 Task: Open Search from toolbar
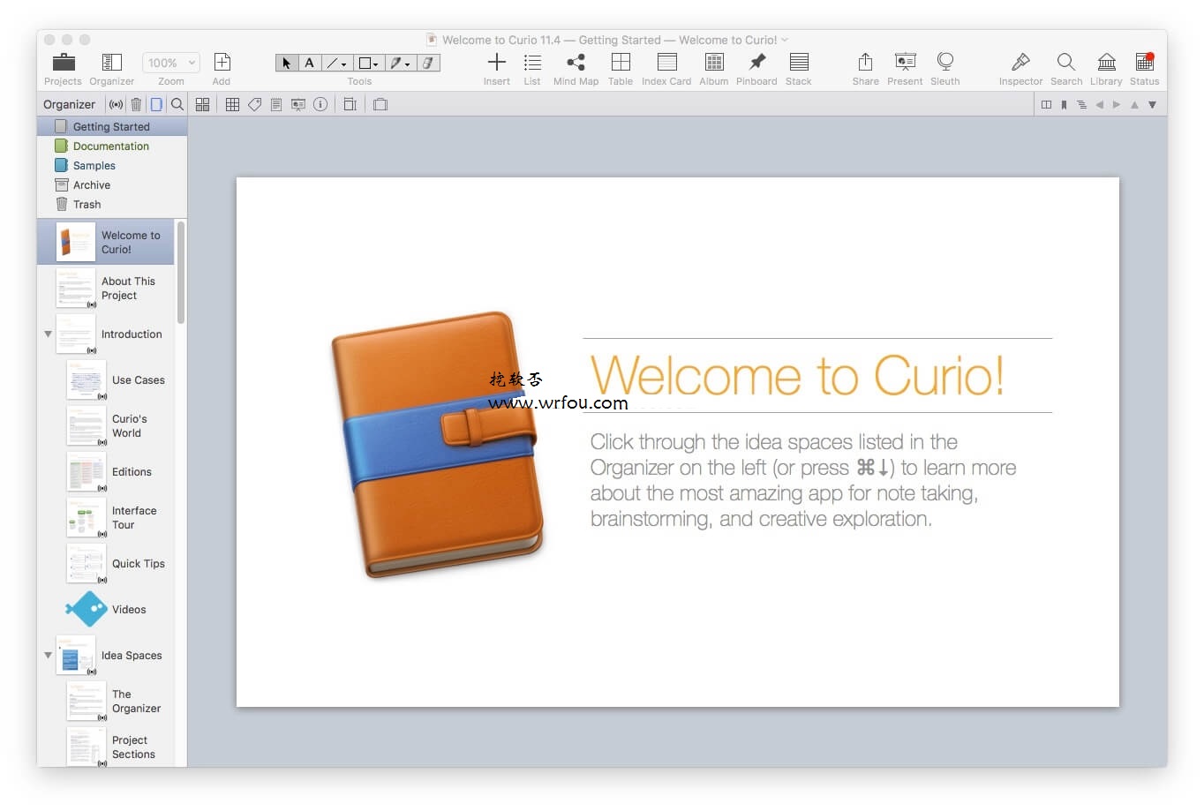(x=1066, y=62)
